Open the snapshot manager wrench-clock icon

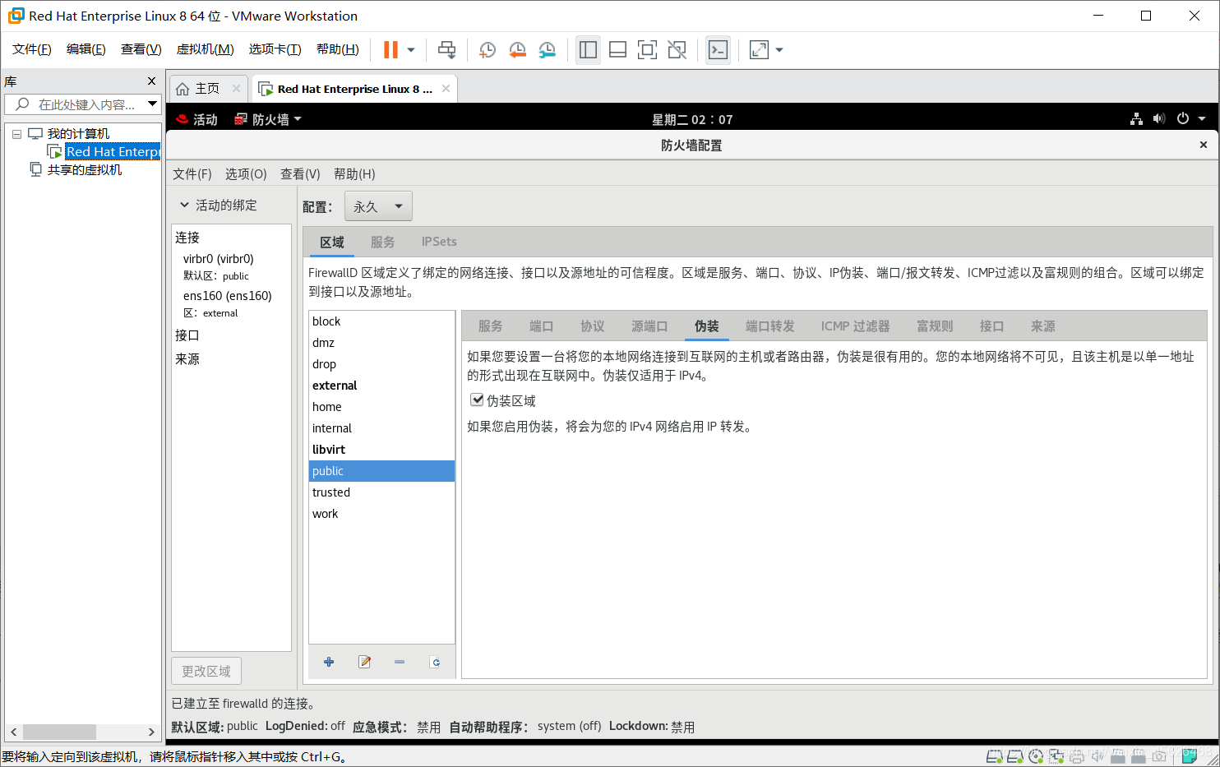[547, 50]
